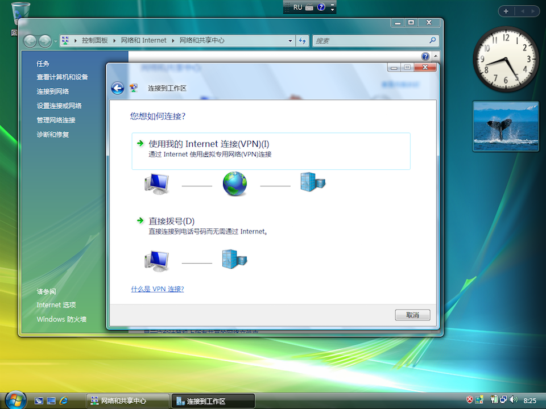Click the RU language indicator

[x=297, y=7]
